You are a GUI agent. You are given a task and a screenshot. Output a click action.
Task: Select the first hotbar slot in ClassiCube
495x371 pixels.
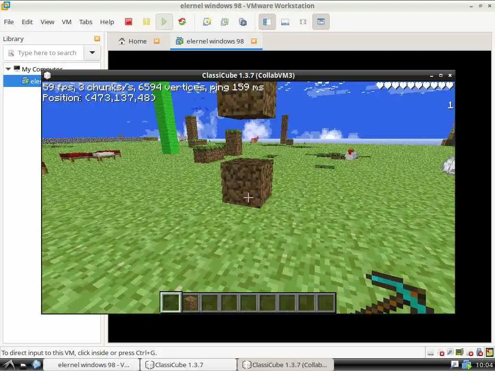coord(171,302)
